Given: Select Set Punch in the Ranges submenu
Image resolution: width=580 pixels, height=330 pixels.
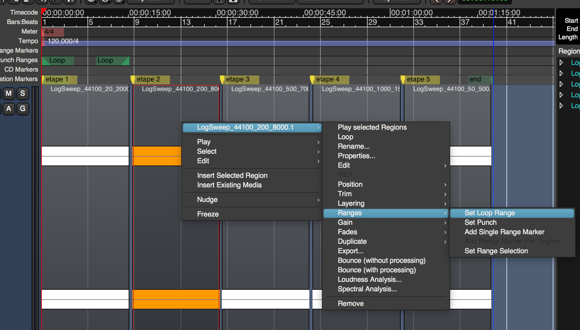Looking at the screenshot, I should click(480, 223).
